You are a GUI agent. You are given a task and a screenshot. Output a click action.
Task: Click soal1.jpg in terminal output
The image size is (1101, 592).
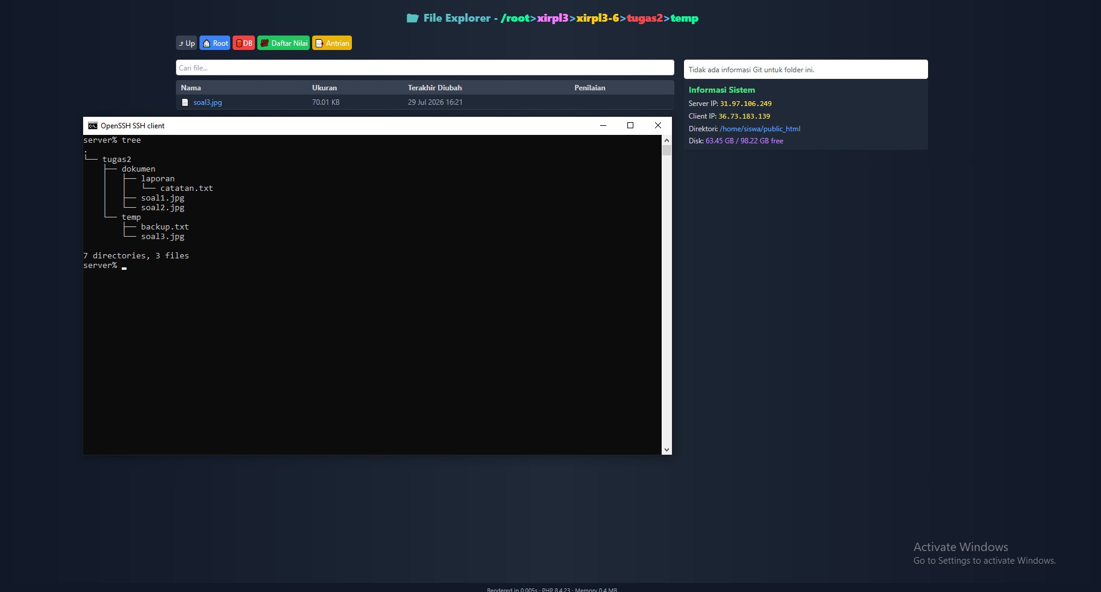163,198
